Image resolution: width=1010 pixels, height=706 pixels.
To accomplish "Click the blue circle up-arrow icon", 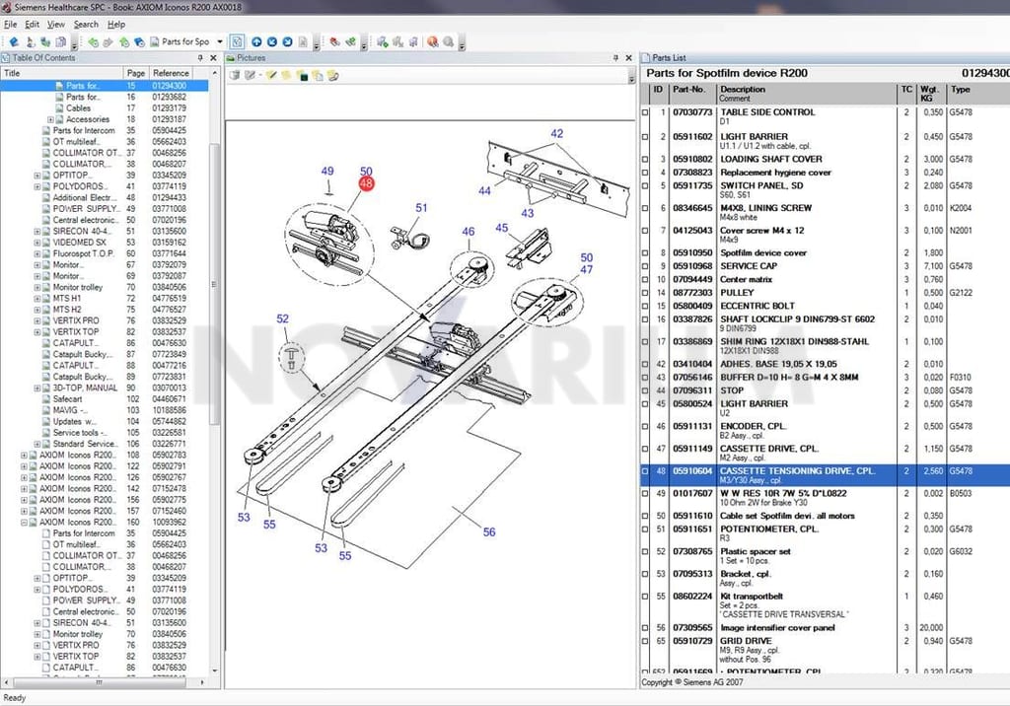I will pyautogui.click(x=256, y=41).
